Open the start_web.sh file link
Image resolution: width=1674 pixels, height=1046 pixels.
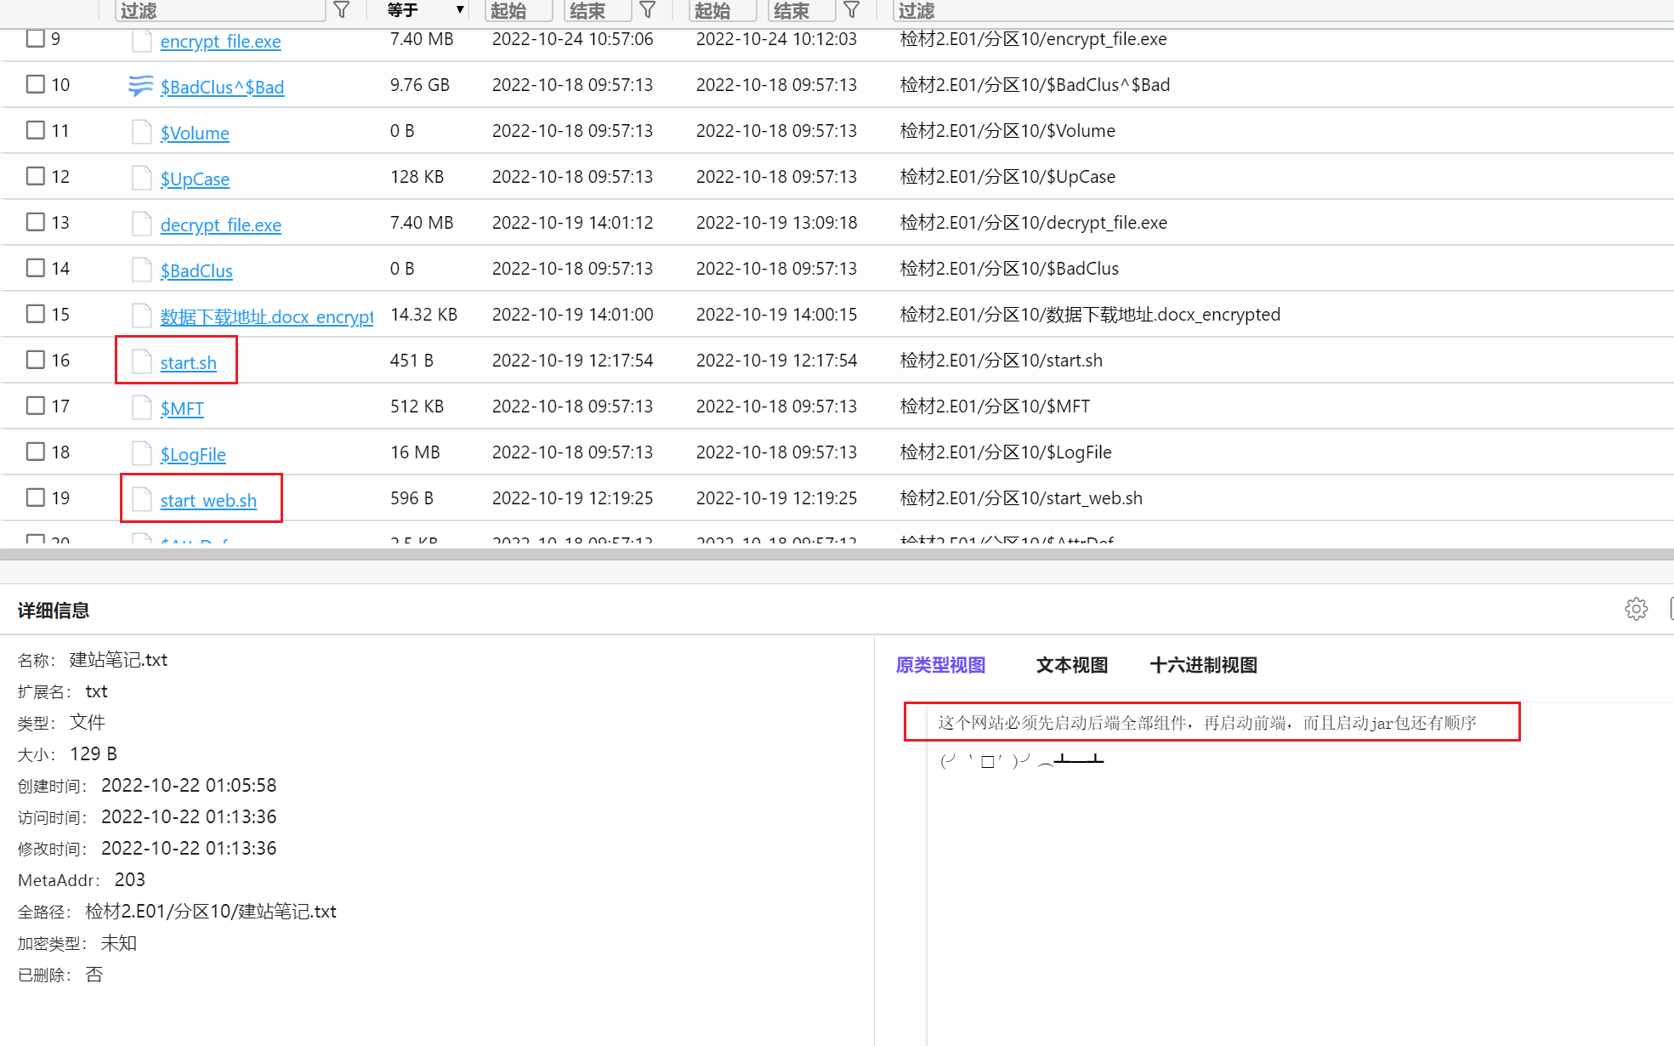[208, 500]
